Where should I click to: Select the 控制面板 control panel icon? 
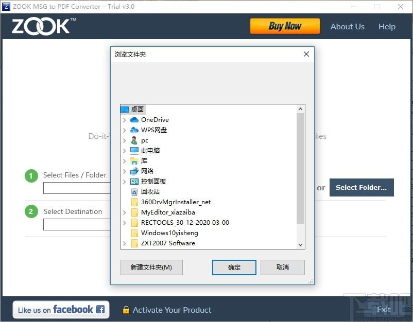(134, 182)
